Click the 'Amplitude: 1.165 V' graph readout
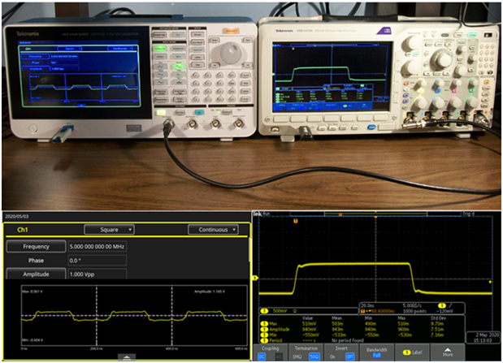This screenshot has width=503, height=363. click(x=210, y=292)
